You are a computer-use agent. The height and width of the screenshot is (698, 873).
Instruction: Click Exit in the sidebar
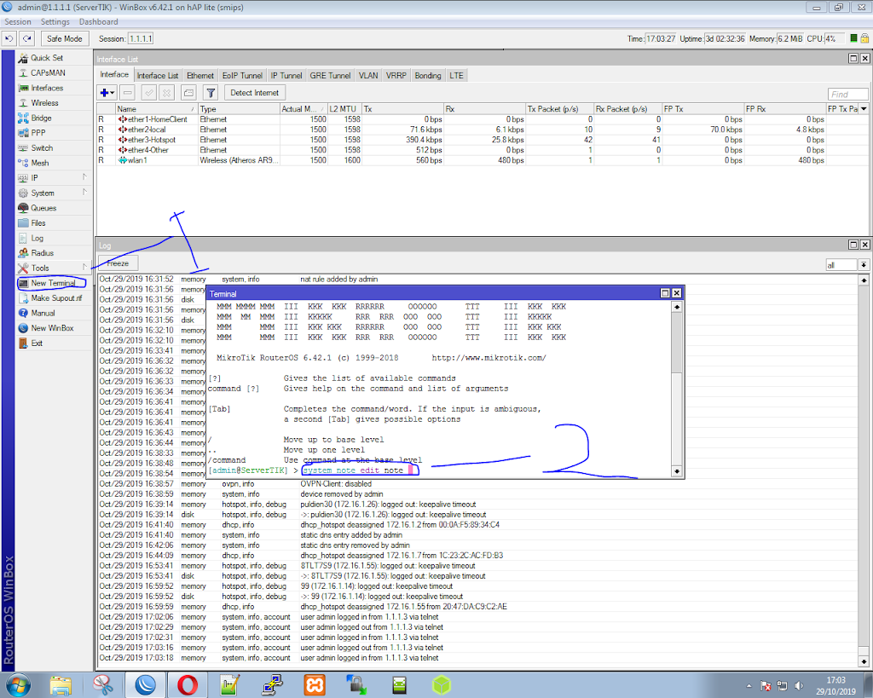click(37, 343)
